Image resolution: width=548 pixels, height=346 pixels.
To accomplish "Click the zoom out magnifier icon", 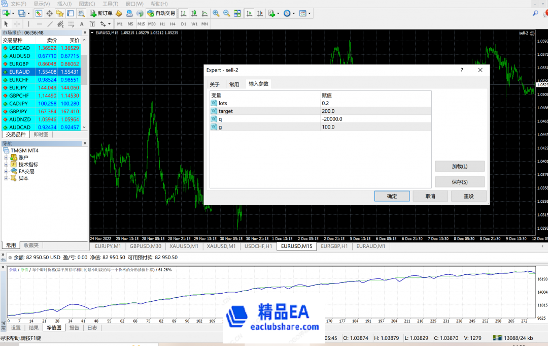I will [226, 13].
